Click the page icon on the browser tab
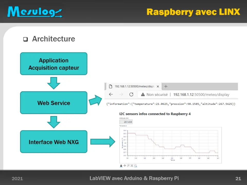 click(x=111, y=86)
